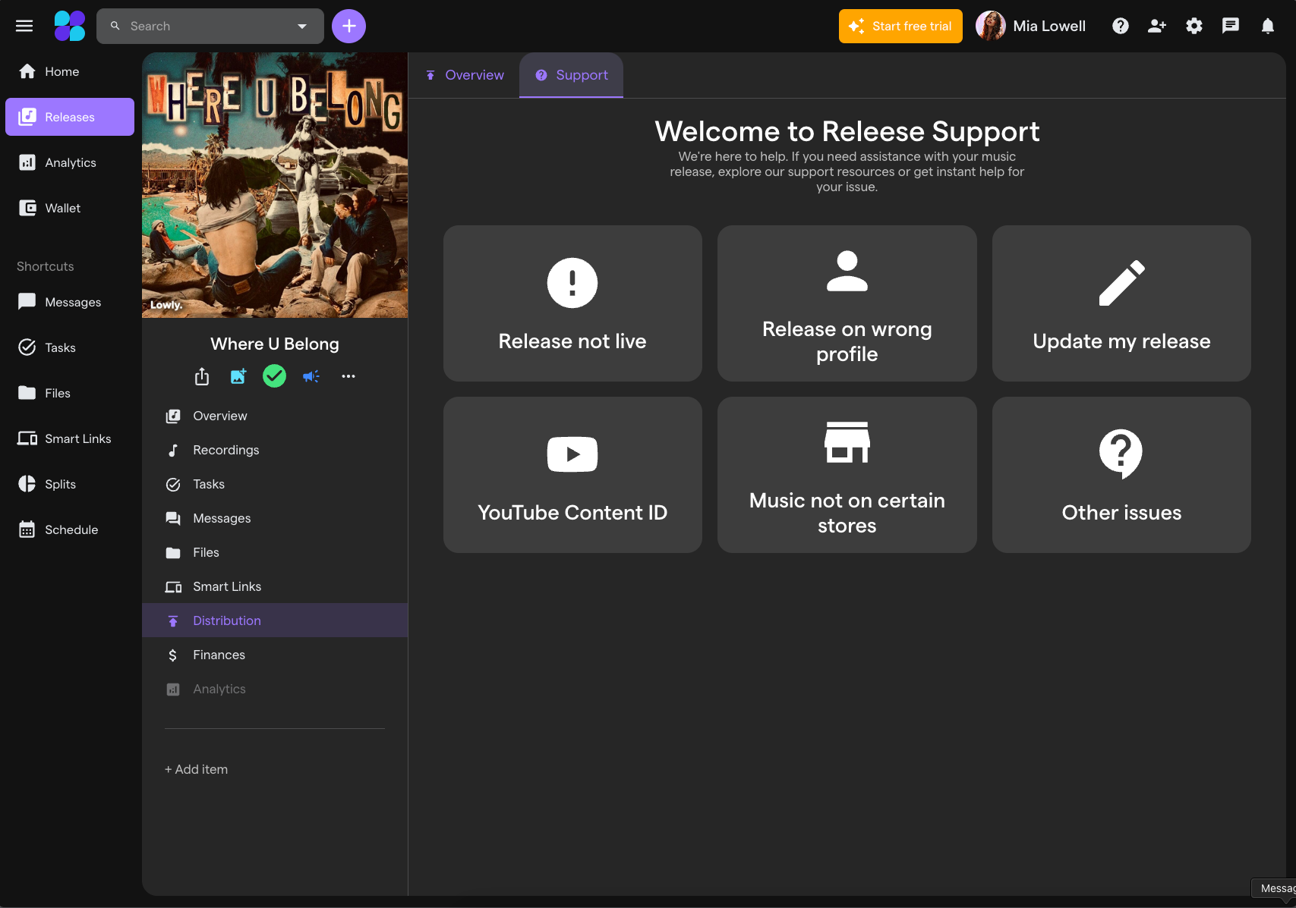Click the add artwork image icon
Image resolution: width=1296 pixels, height=908 pixels.
point(238,376)
